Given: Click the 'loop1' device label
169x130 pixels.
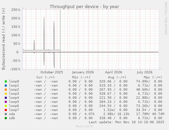Looking at the screenshot, I should coord(14,86).
